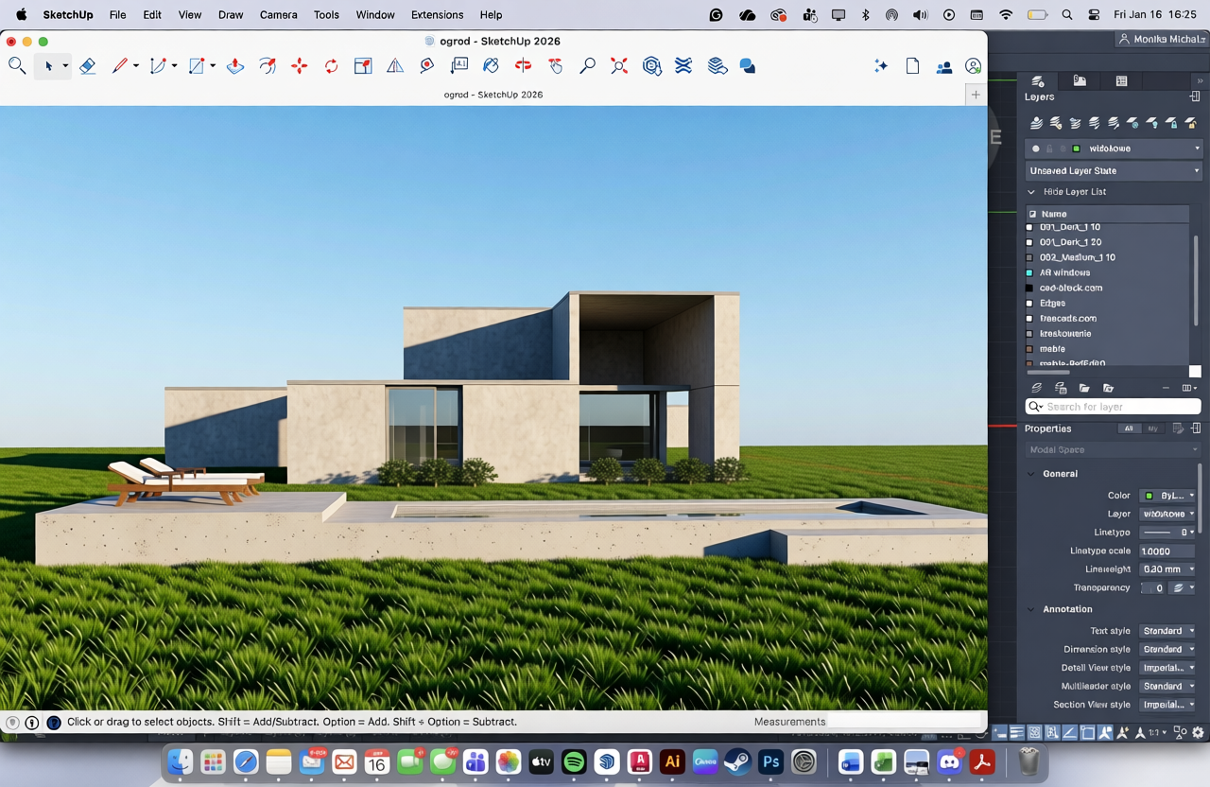This screenshot has width=1210, height=787.
Task: Click the Orbit camera tool
Action: [523, 66]
